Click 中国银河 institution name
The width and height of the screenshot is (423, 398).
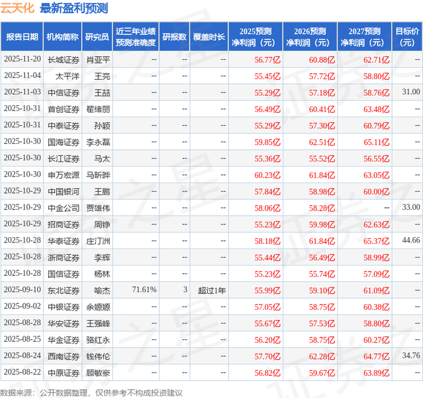[x=63, y=192]
